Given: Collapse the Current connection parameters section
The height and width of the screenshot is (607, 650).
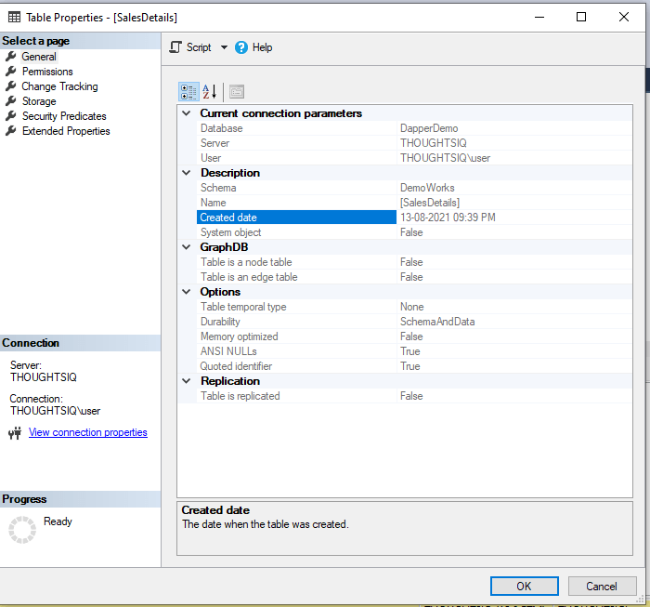Looking at the screenshot, I should [x=188, y=113].
